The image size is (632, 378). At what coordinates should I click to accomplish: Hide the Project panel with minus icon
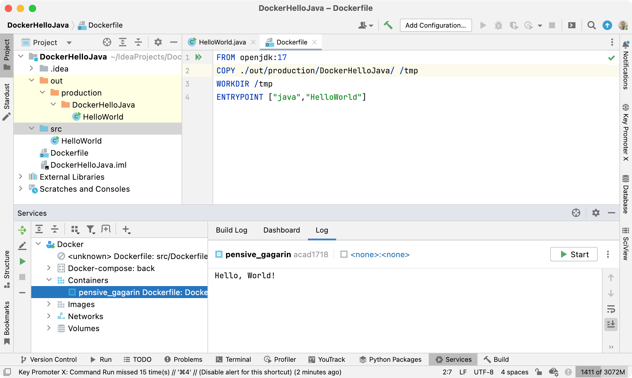(173, 42)
